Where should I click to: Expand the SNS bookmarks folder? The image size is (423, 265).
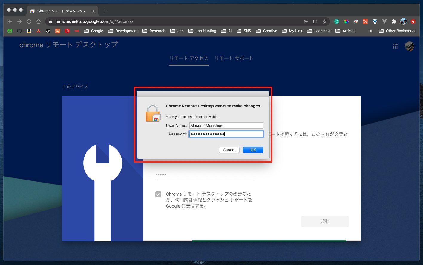[x=244, y=31]
